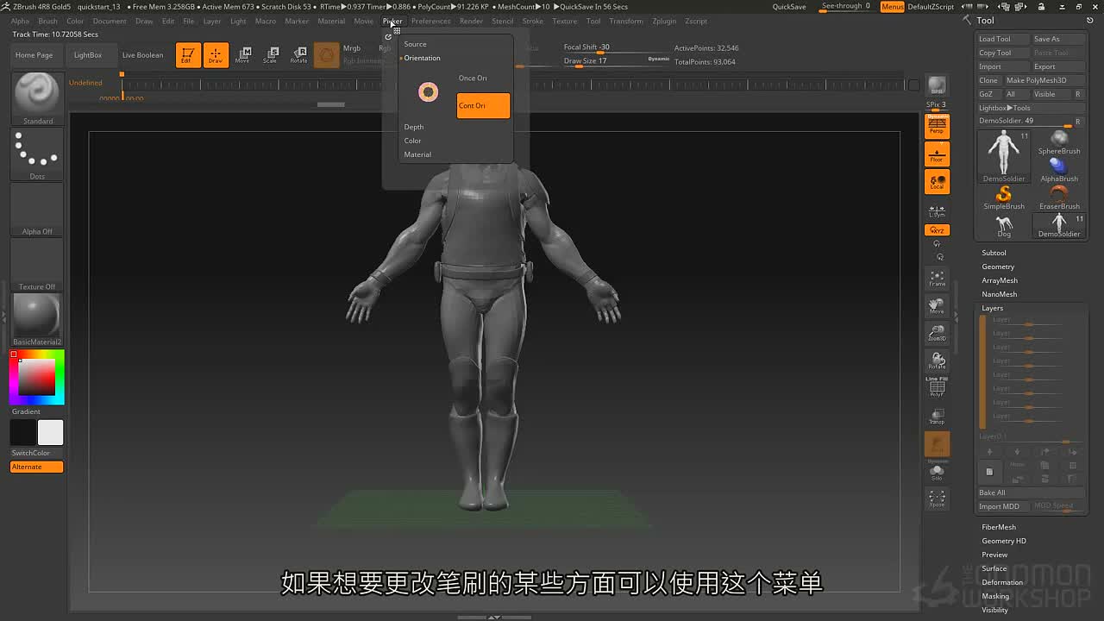Adjust the Focal Shift slider
The height and width of the screenshot is (621, 1104).
(616, 47)
